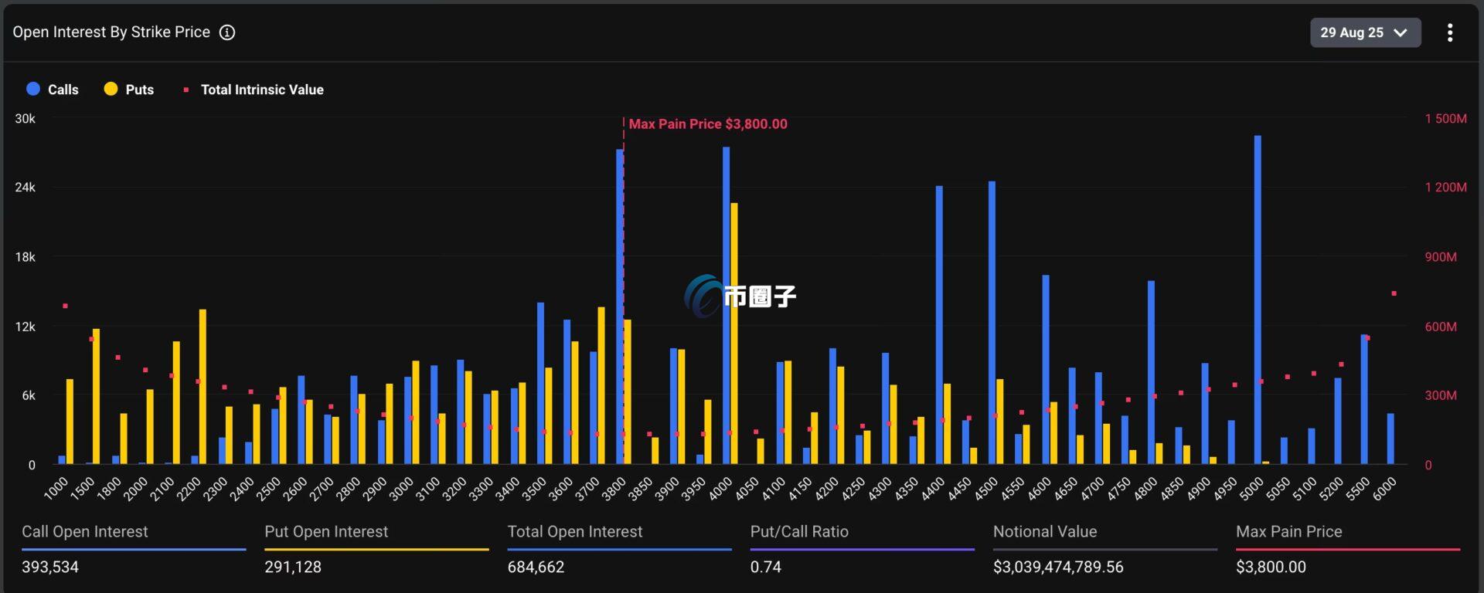This screenshot has width=1484, height=593.
Task: Click the yellow put bar at 4000 strike
Action: 734,333
